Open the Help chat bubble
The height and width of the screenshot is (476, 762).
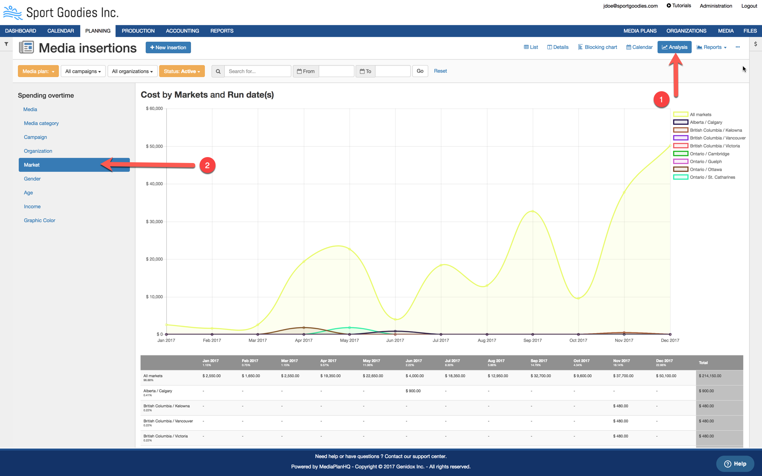pyautogui.click(x=735, y=464)
